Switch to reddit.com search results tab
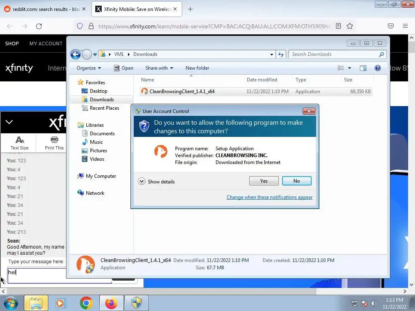Screen dimensions: 415x311 45,9
